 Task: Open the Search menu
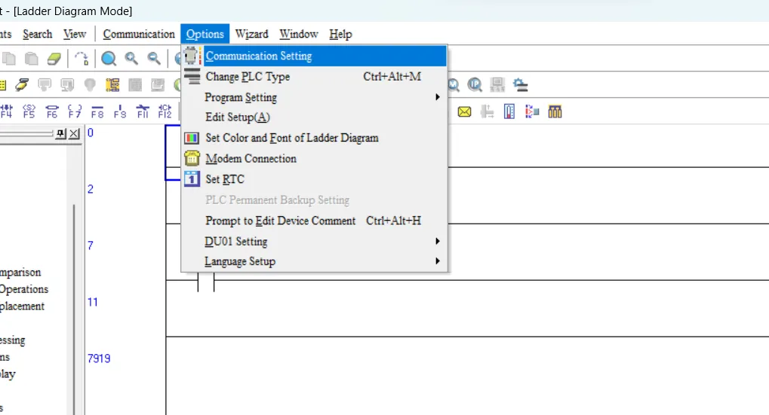tap(37, 34)
